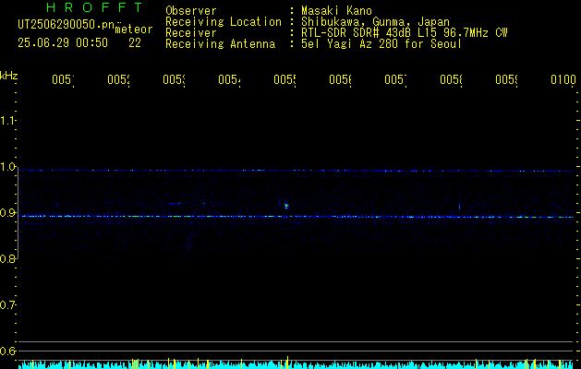Click the 0100 time axis label
Viewport: 581px width, 369px height.
(x=563, y=80)
